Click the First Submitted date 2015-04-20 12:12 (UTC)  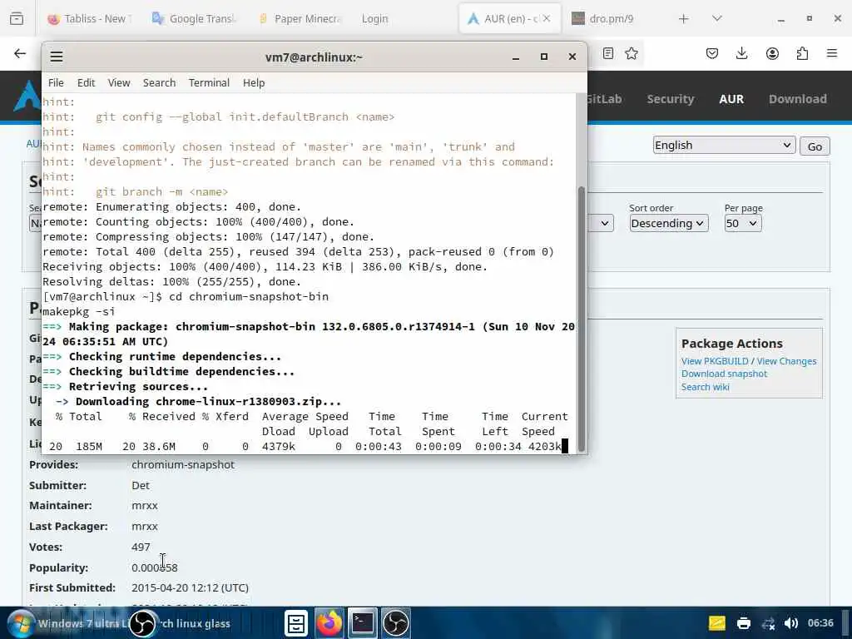191,588
